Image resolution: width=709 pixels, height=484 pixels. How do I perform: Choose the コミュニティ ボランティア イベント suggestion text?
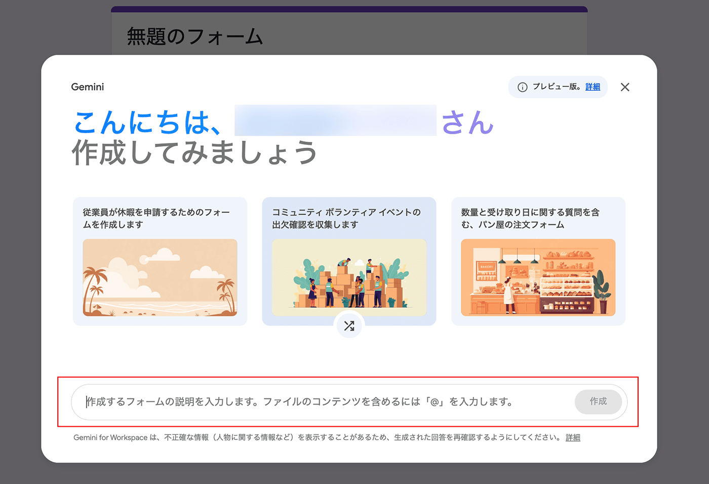click(346, 218)
